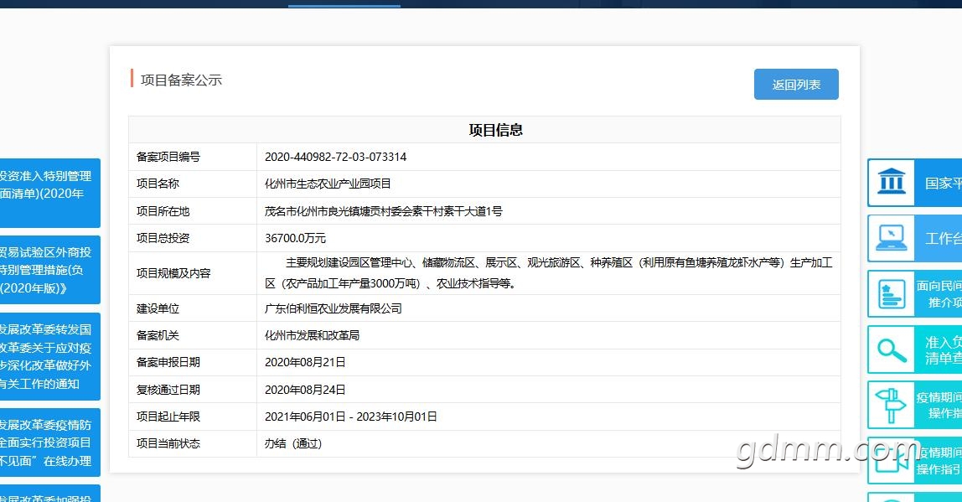Click review date 2020年08月24日
962x502 pixels.
coord(305,390)
